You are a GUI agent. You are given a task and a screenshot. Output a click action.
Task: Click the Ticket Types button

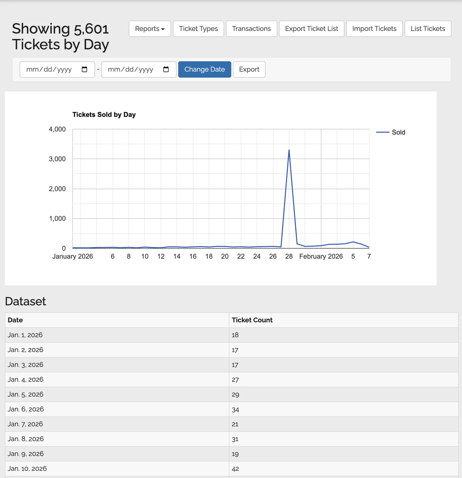(x=198, y=29)
